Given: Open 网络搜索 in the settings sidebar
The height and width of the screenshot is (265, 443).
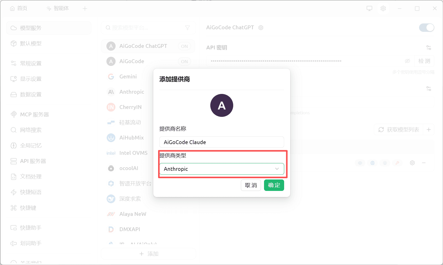Looking at the screenshot, I should click(49, 130).
